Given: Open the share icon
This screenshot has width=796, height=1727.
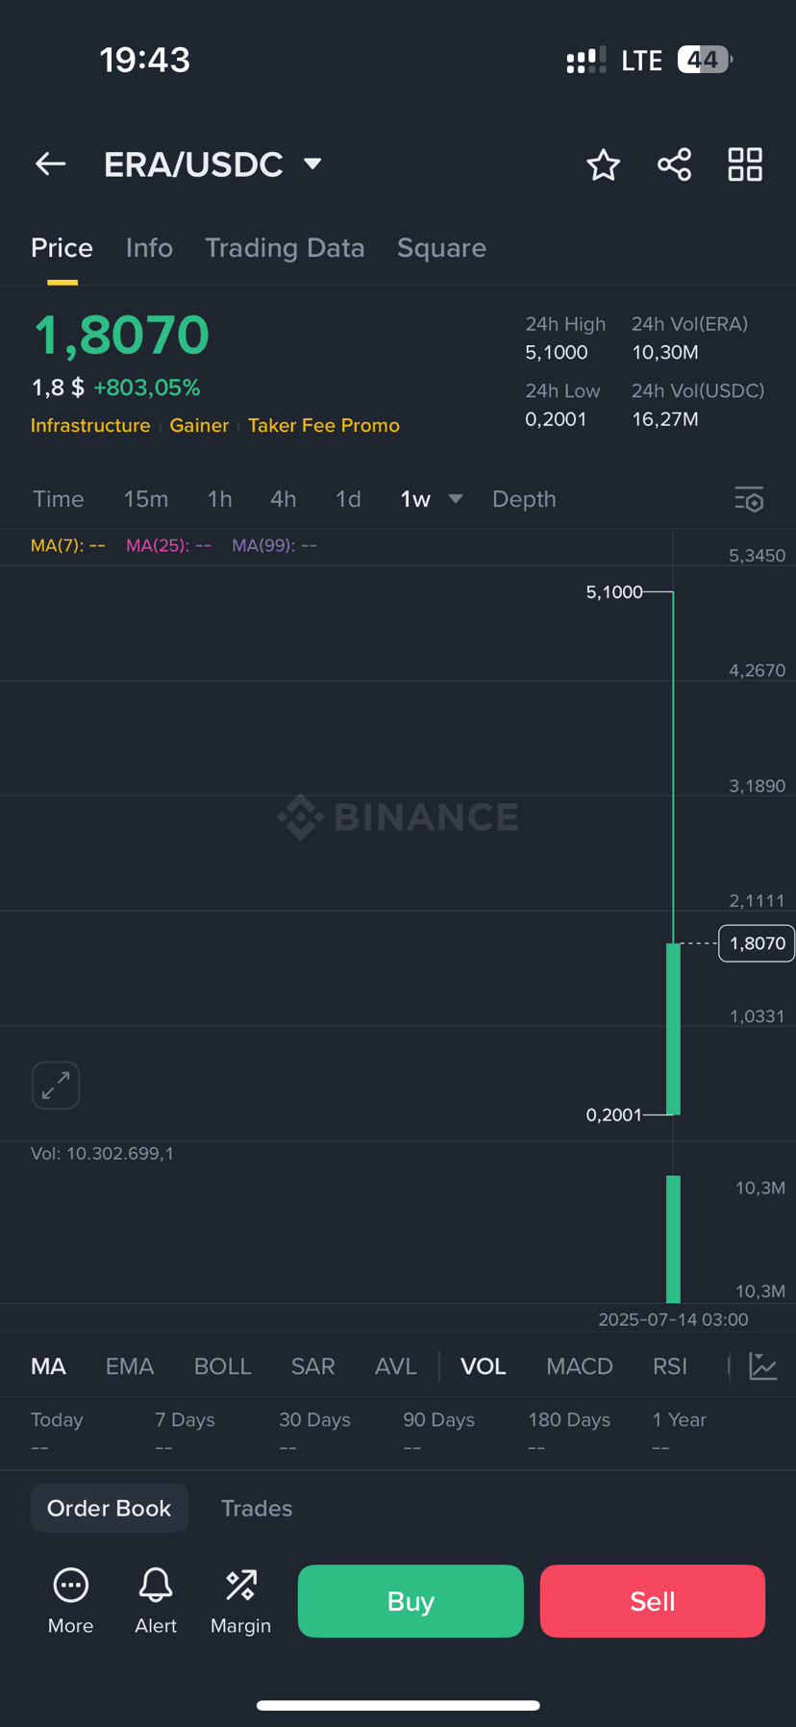Looking at the screenshot, I should coord(674,164).
